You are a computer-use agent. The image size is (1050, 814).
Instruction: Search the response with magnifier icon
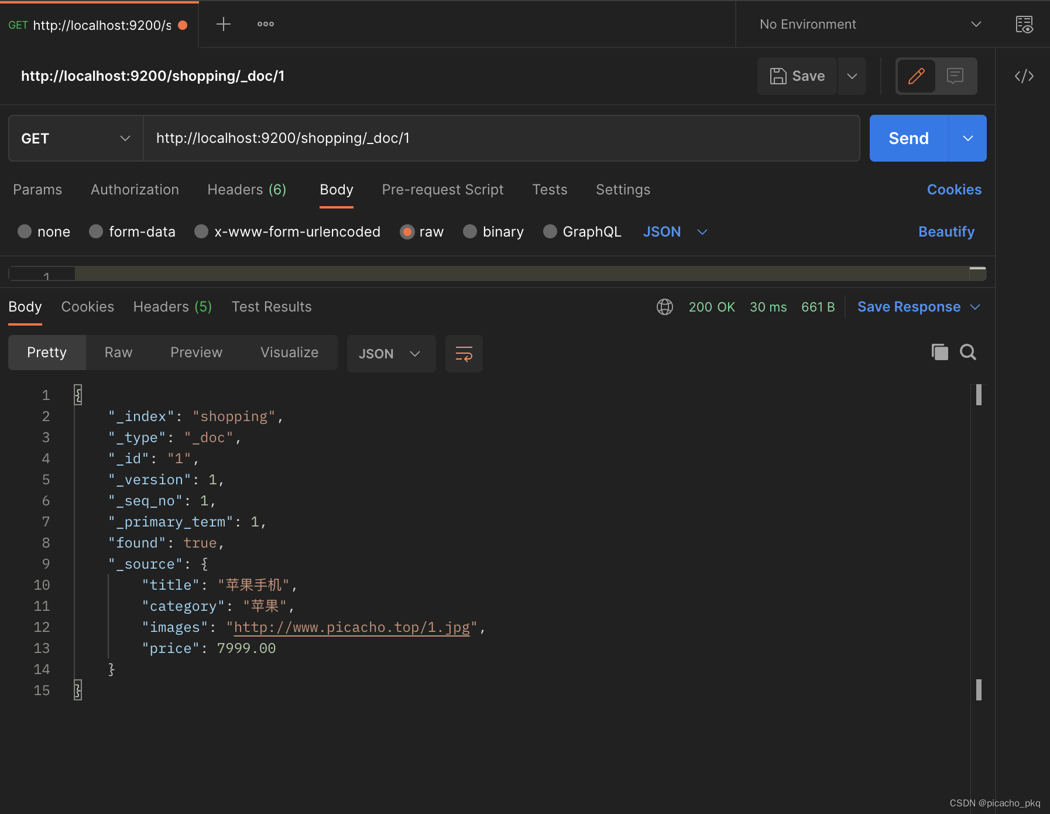pyautogui.click(x=968, y=352)
